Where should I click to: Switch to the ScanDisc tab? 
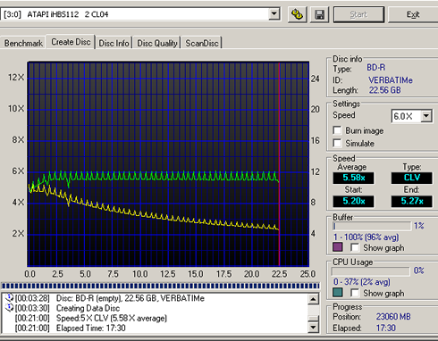click(202, 43)
